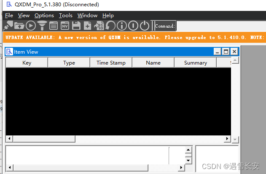Click bottom pane horizontal scrollbar left arrow
This screenshot has height=174, width=266.
10,168
